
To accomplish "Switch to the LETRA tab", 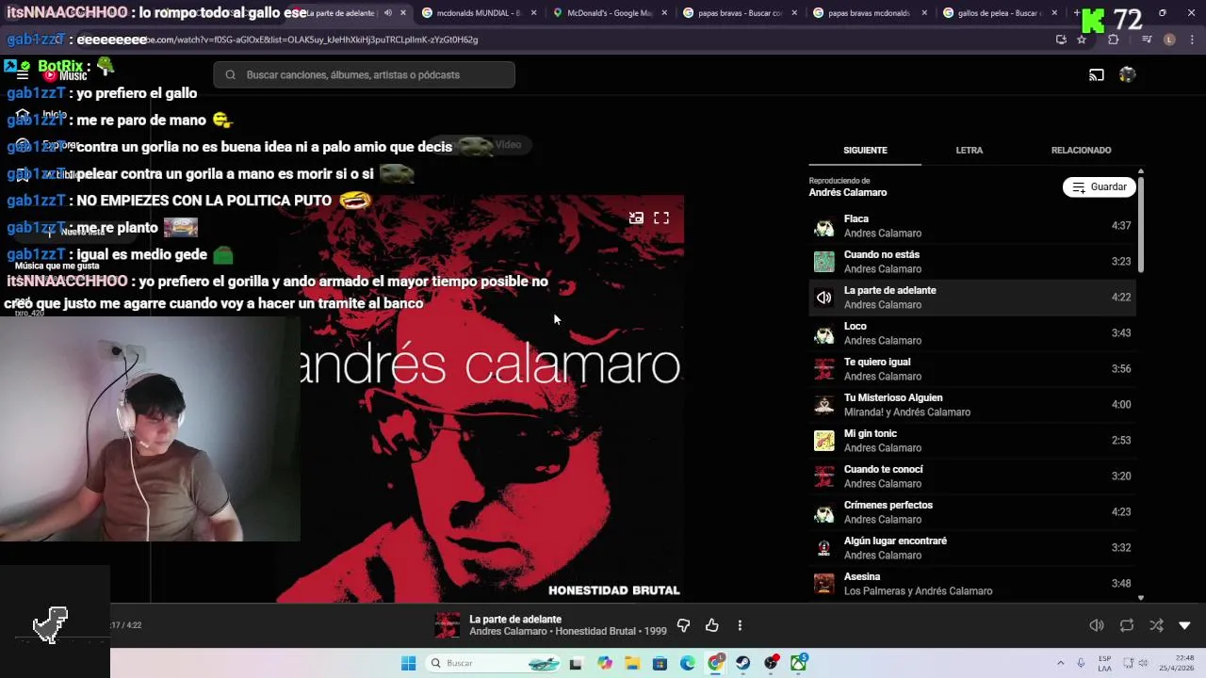I will 969,150.
